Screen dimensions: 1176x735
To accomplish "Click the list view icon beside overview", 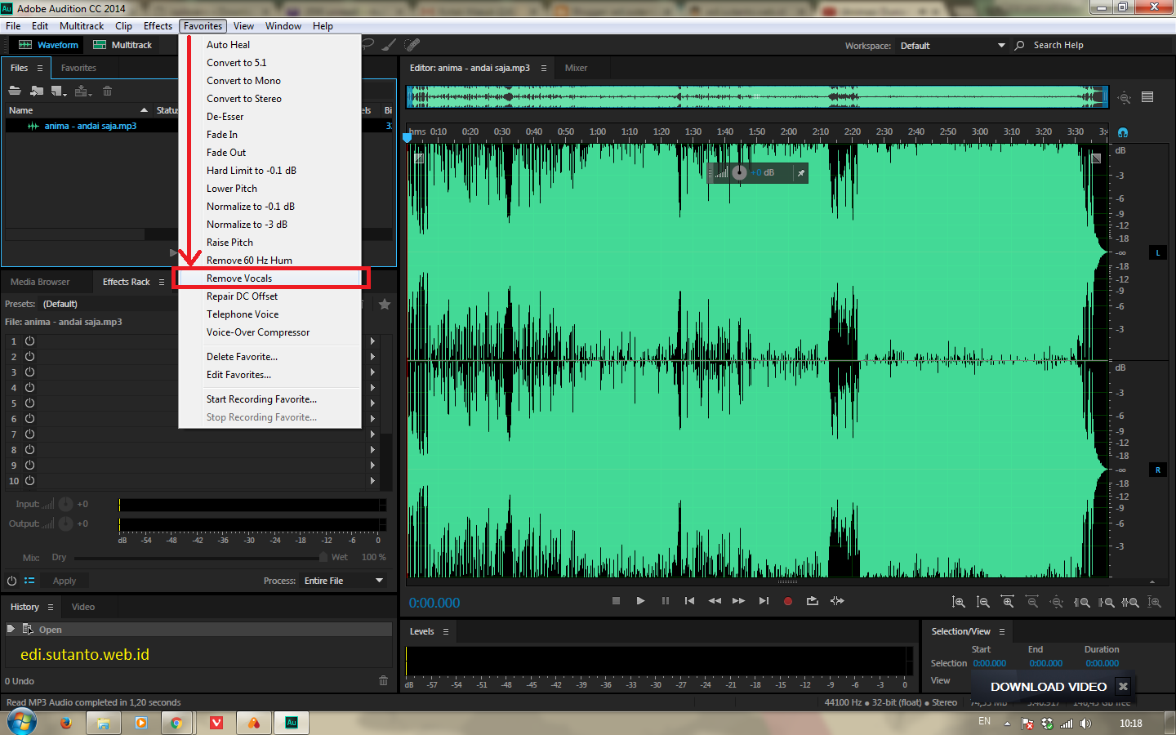I will pyautogui.click(x=1147, y=97).
